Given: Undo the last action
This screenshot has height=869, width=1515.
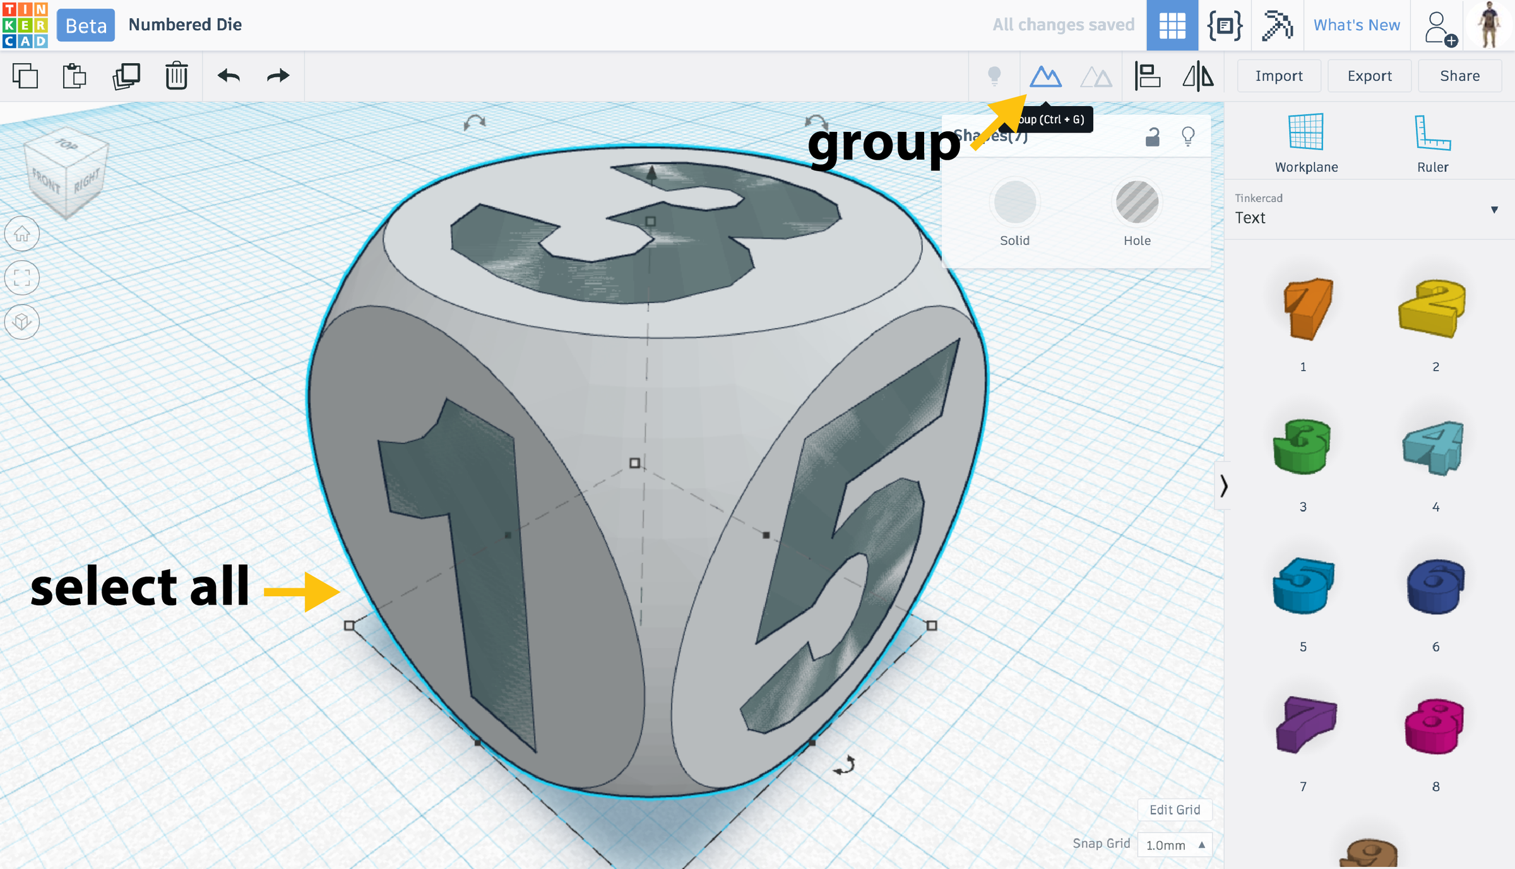Looking at the screenshot, I should pyautogui.click(x=229, y=76).
